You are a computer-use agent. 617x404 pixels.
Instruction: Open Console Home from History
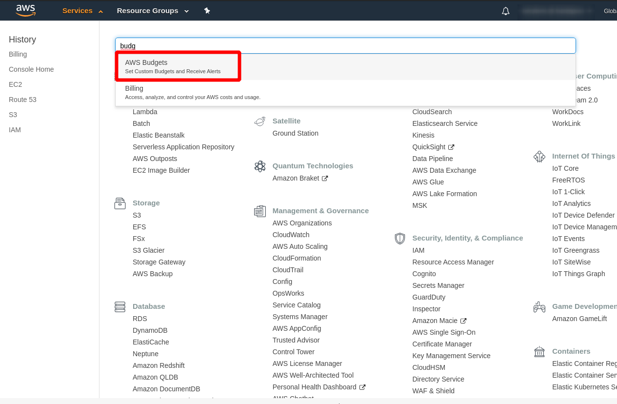[x=31, y=69]
